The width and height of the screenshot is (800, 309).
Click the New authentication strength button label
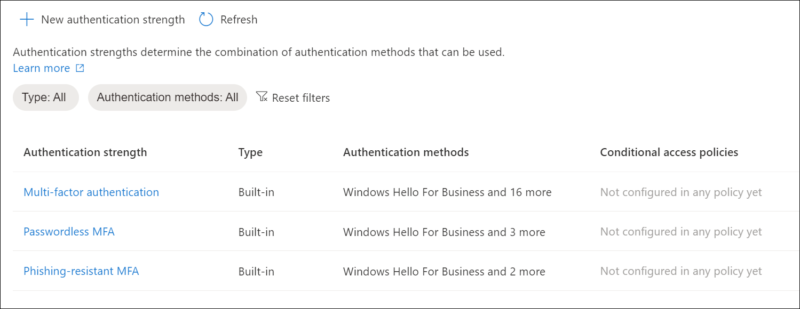click(x=113, y=20)
